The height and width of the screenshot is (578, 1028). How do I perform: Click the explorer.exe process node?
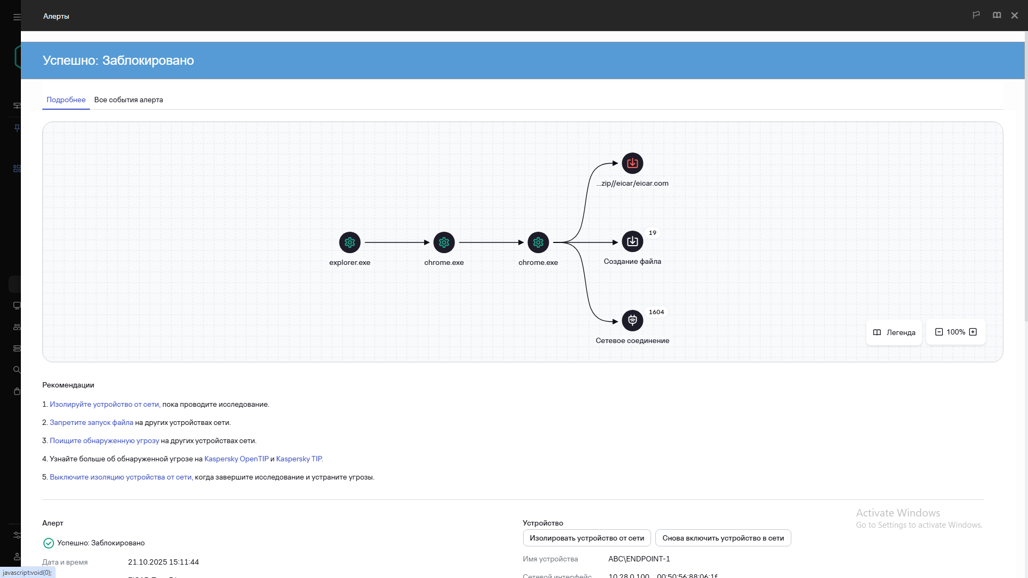coord(350,242)
